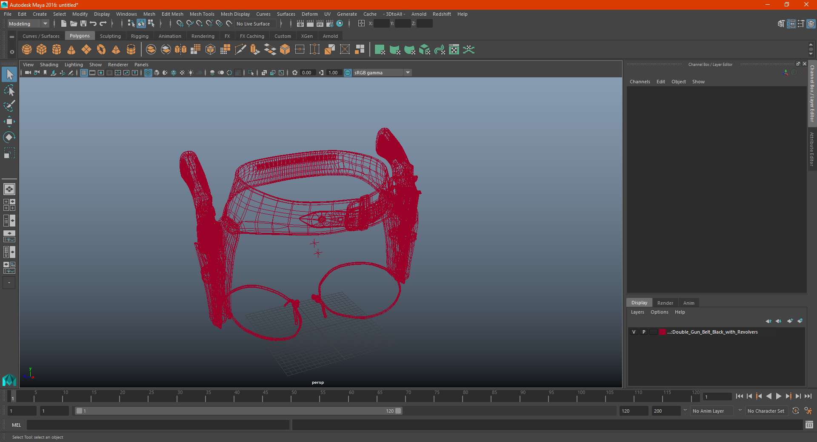
Task: Open shelf tab options menu button
Action: [12, 37]
